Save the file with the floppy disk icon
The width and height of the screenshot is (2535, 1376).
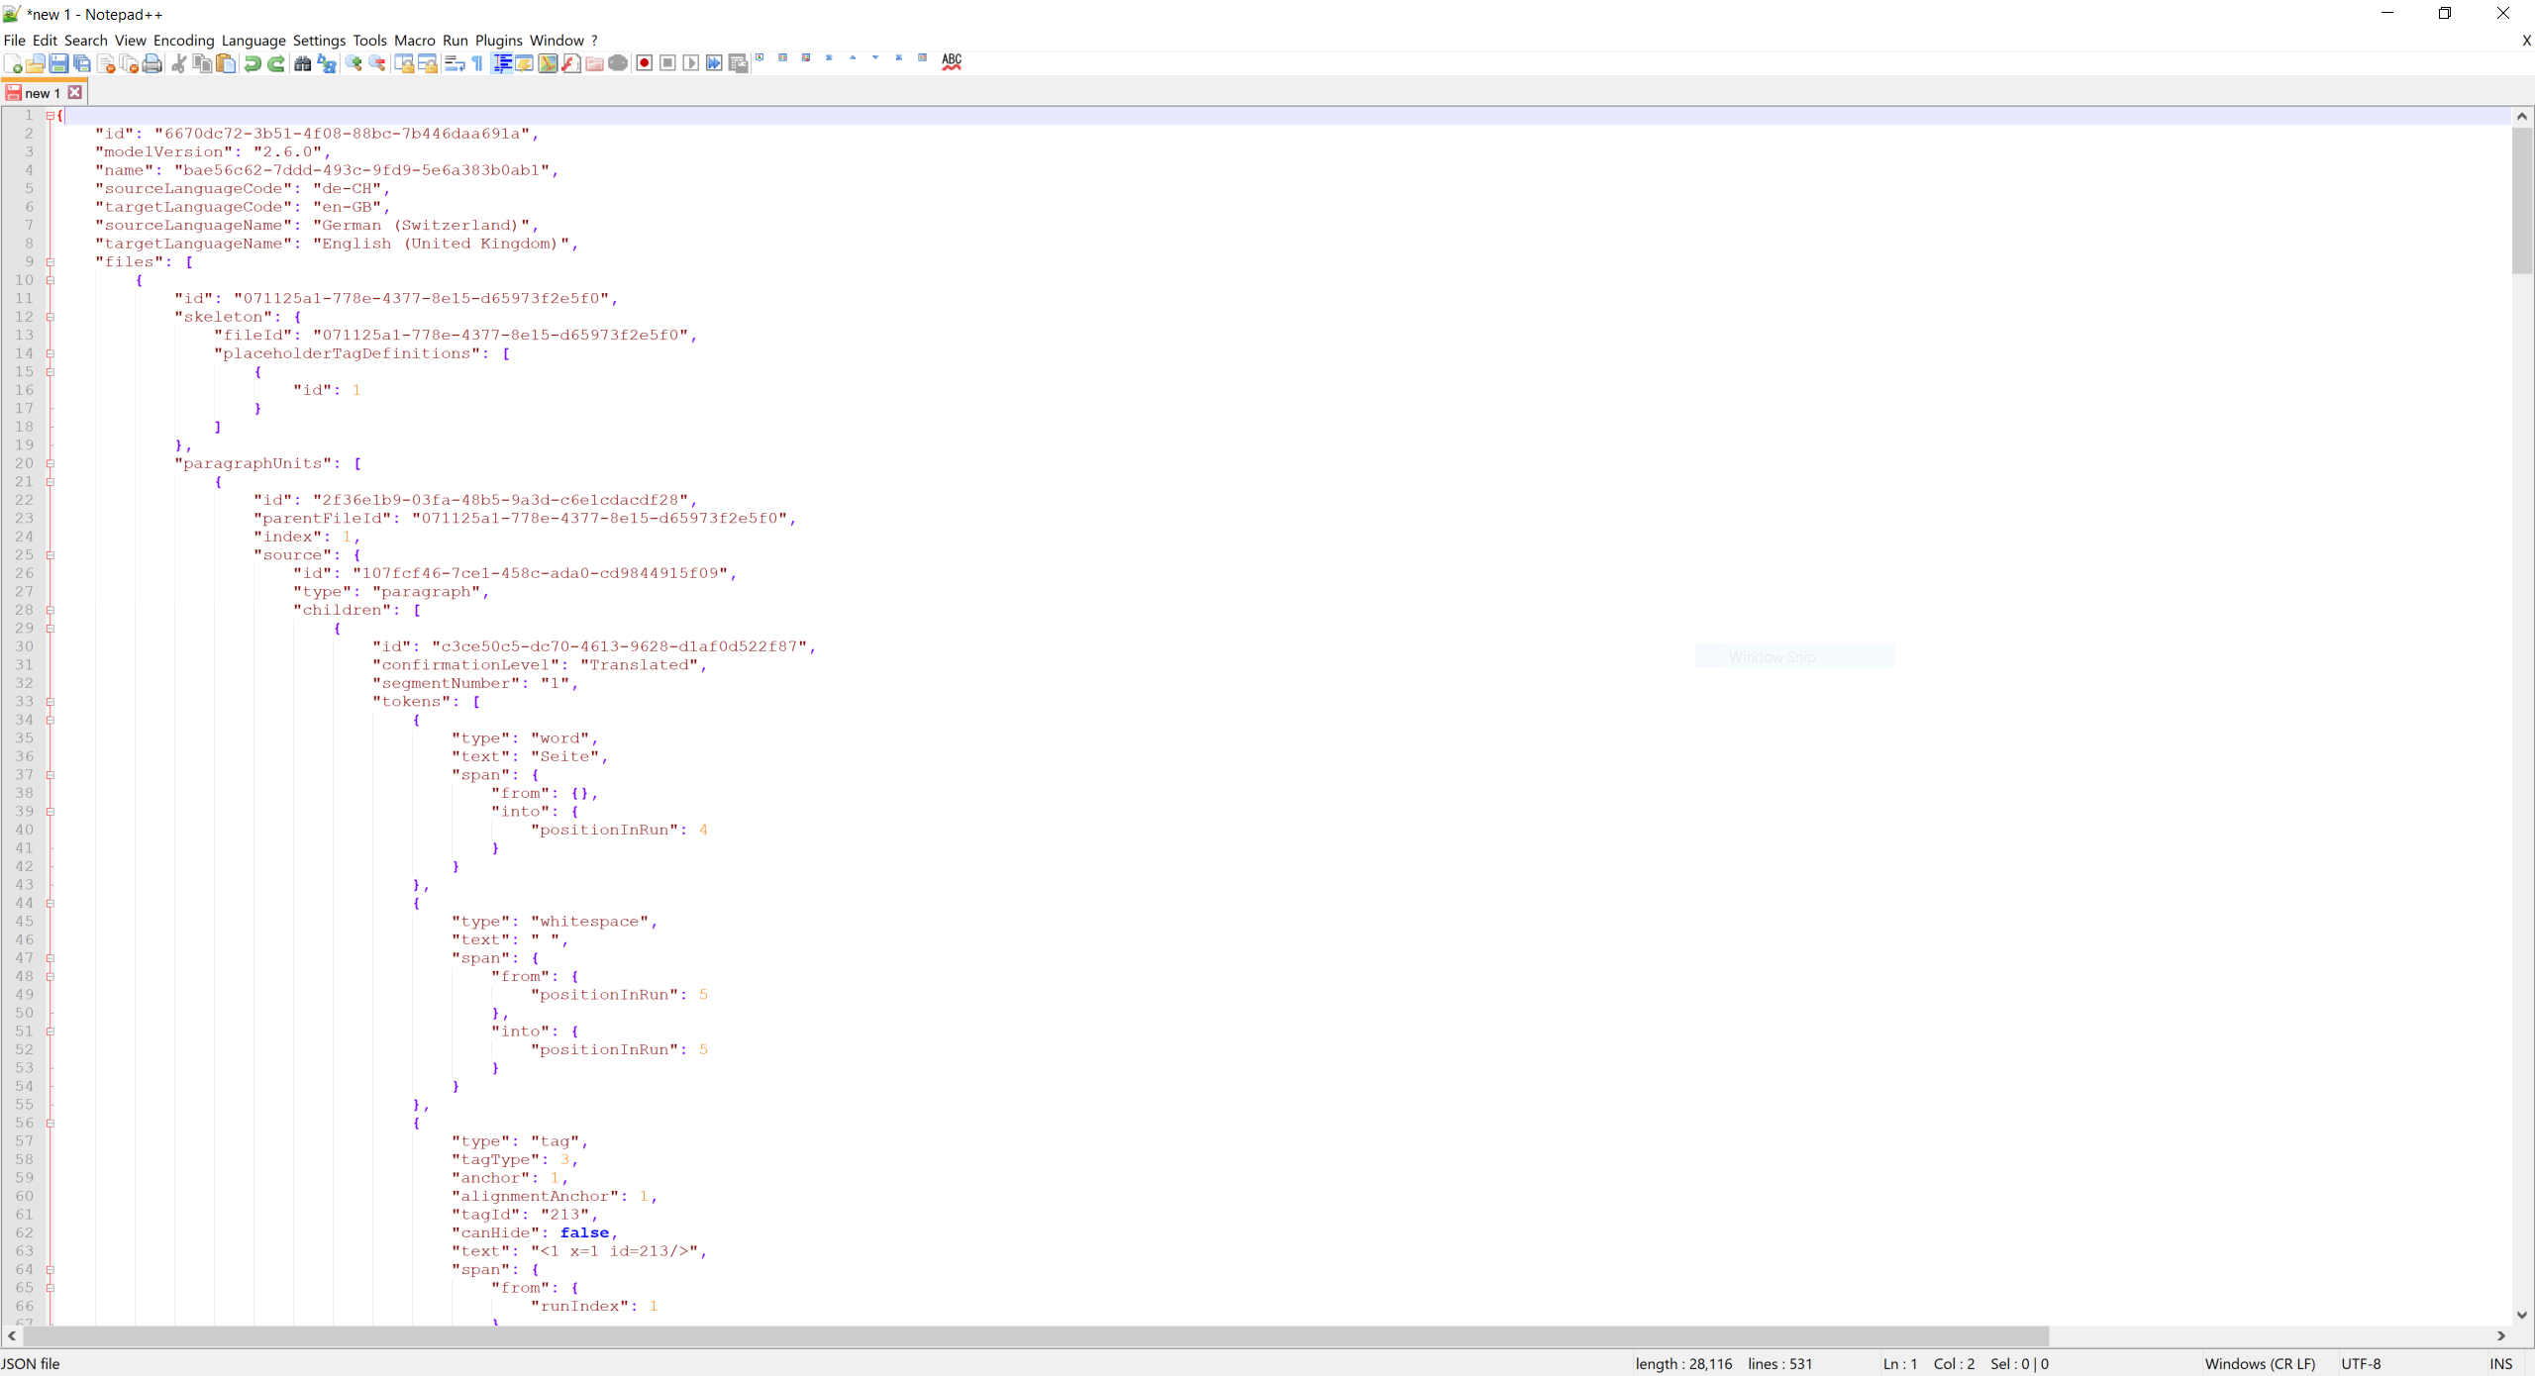(59, 63)
